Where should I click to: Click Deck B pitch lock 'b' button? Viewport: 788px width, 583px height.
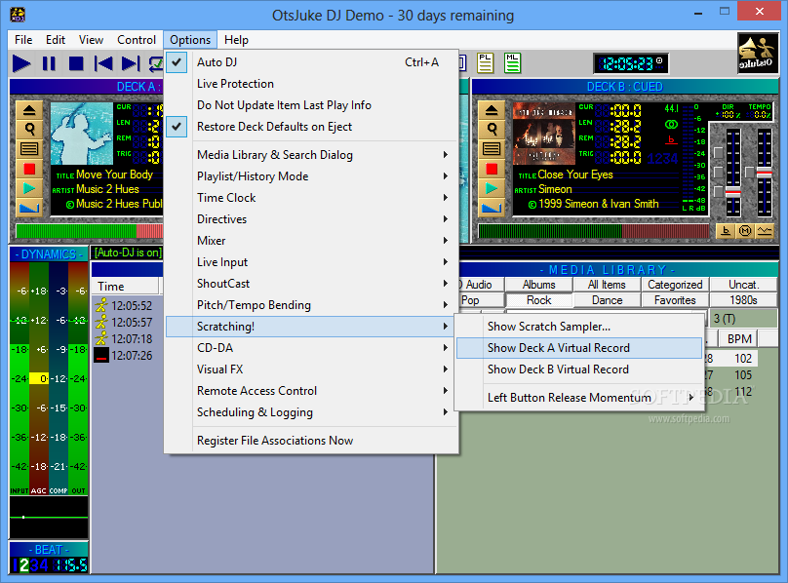pyautogui.click(x=726, y=231)
